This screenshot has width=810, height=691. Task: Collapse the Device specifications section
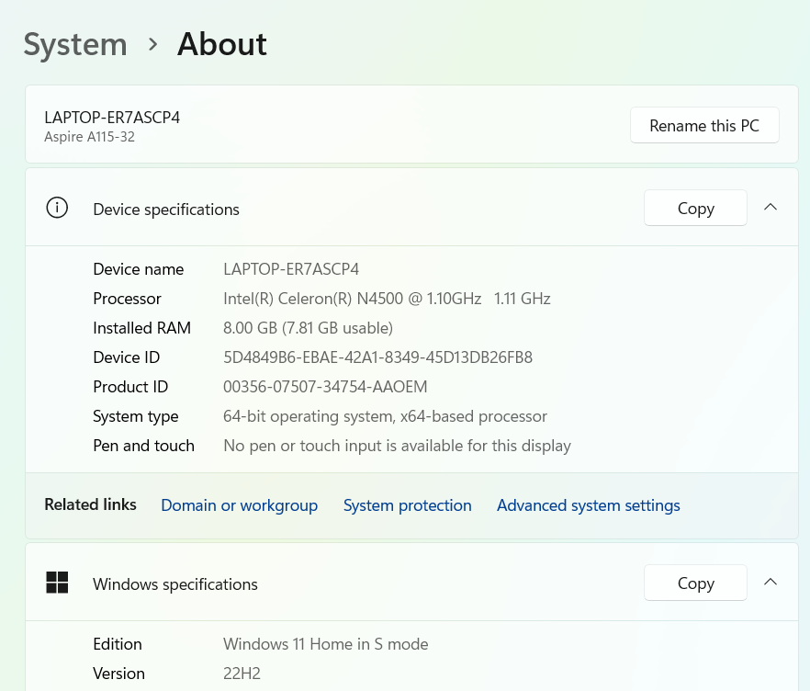(771, 208)
